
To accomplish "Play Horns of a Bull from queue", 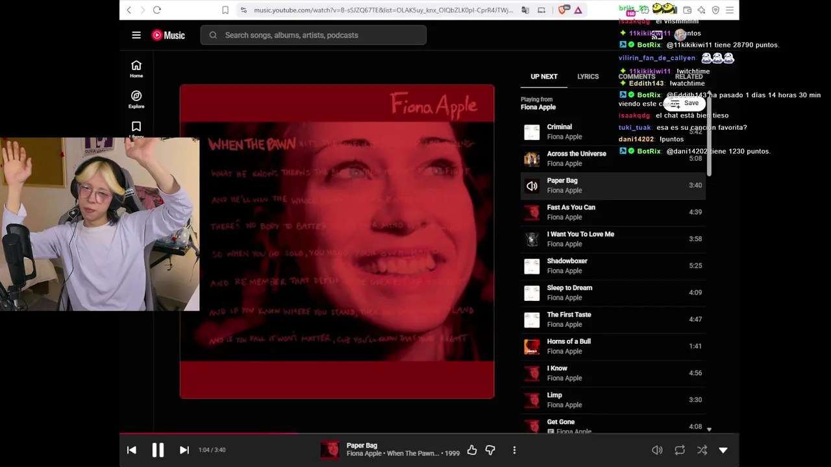I will click(612, 346).
